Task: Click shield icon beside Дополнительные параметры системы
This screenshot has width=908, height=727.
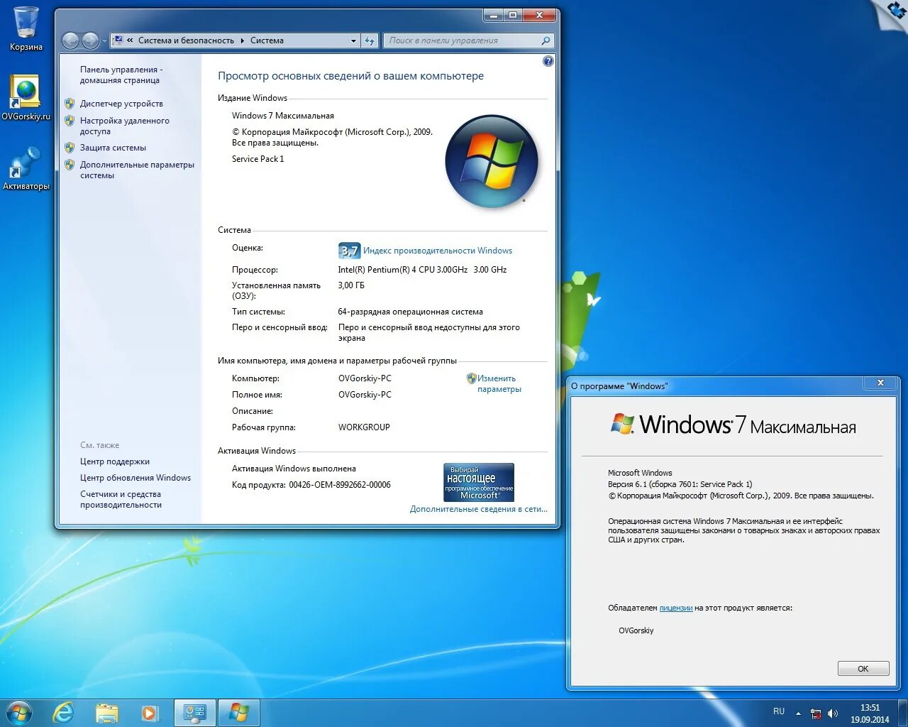Action: [x=70, y=165]
